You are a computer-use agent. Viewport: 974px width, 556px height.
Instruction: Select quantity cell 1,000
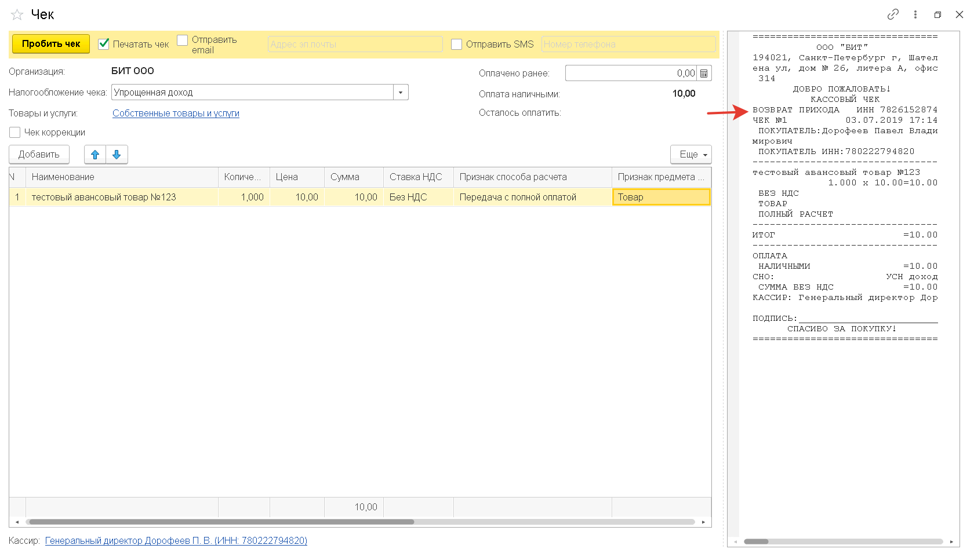pyautogui.click(x=244, y=197)
